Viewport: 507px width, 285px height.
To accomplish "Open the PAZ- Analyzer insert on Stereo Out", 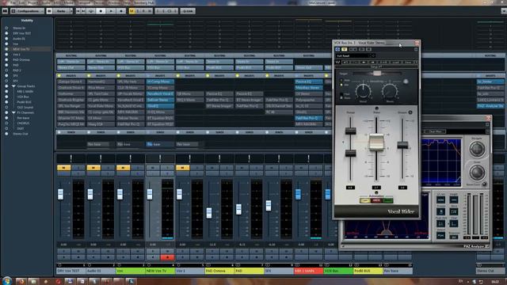I will (490, 106).
